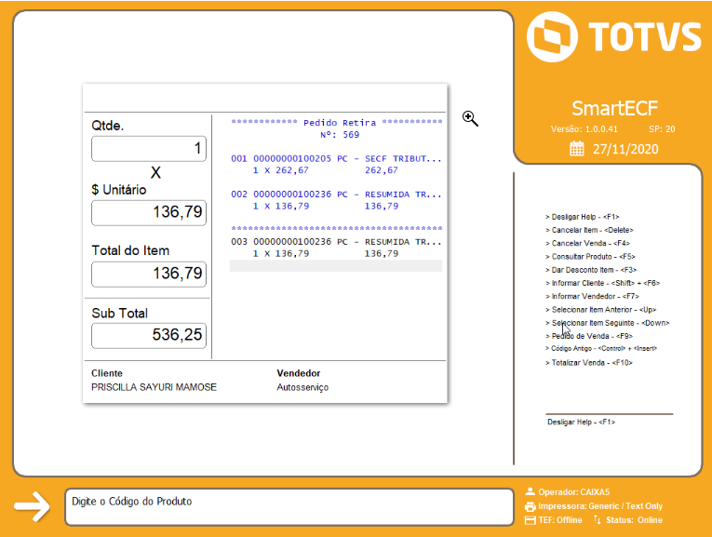Click the calendar icon next to 27/11/2020
The width and height of the screenshot is (712, 537).
point(577,149)
